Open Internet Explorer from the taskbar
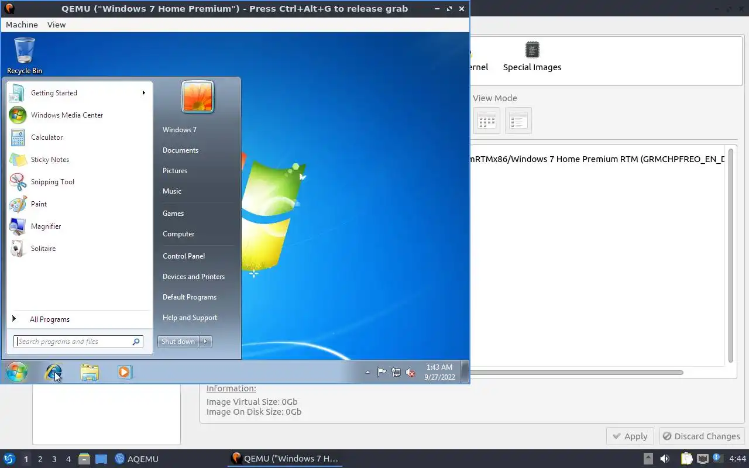Viewport: 749px width, 468px height. point(53,372)
